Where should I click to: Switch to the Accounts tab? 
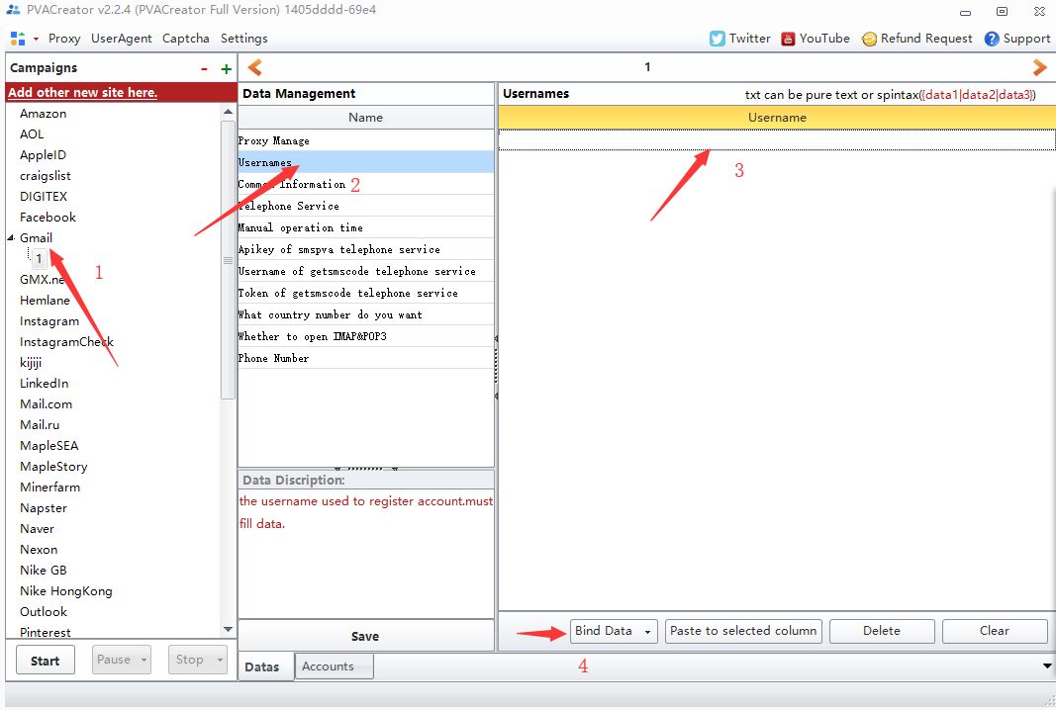(x=328, y=666)
